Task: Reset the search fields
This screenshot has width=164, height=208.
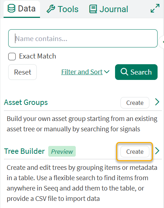Action: (23, 72)
